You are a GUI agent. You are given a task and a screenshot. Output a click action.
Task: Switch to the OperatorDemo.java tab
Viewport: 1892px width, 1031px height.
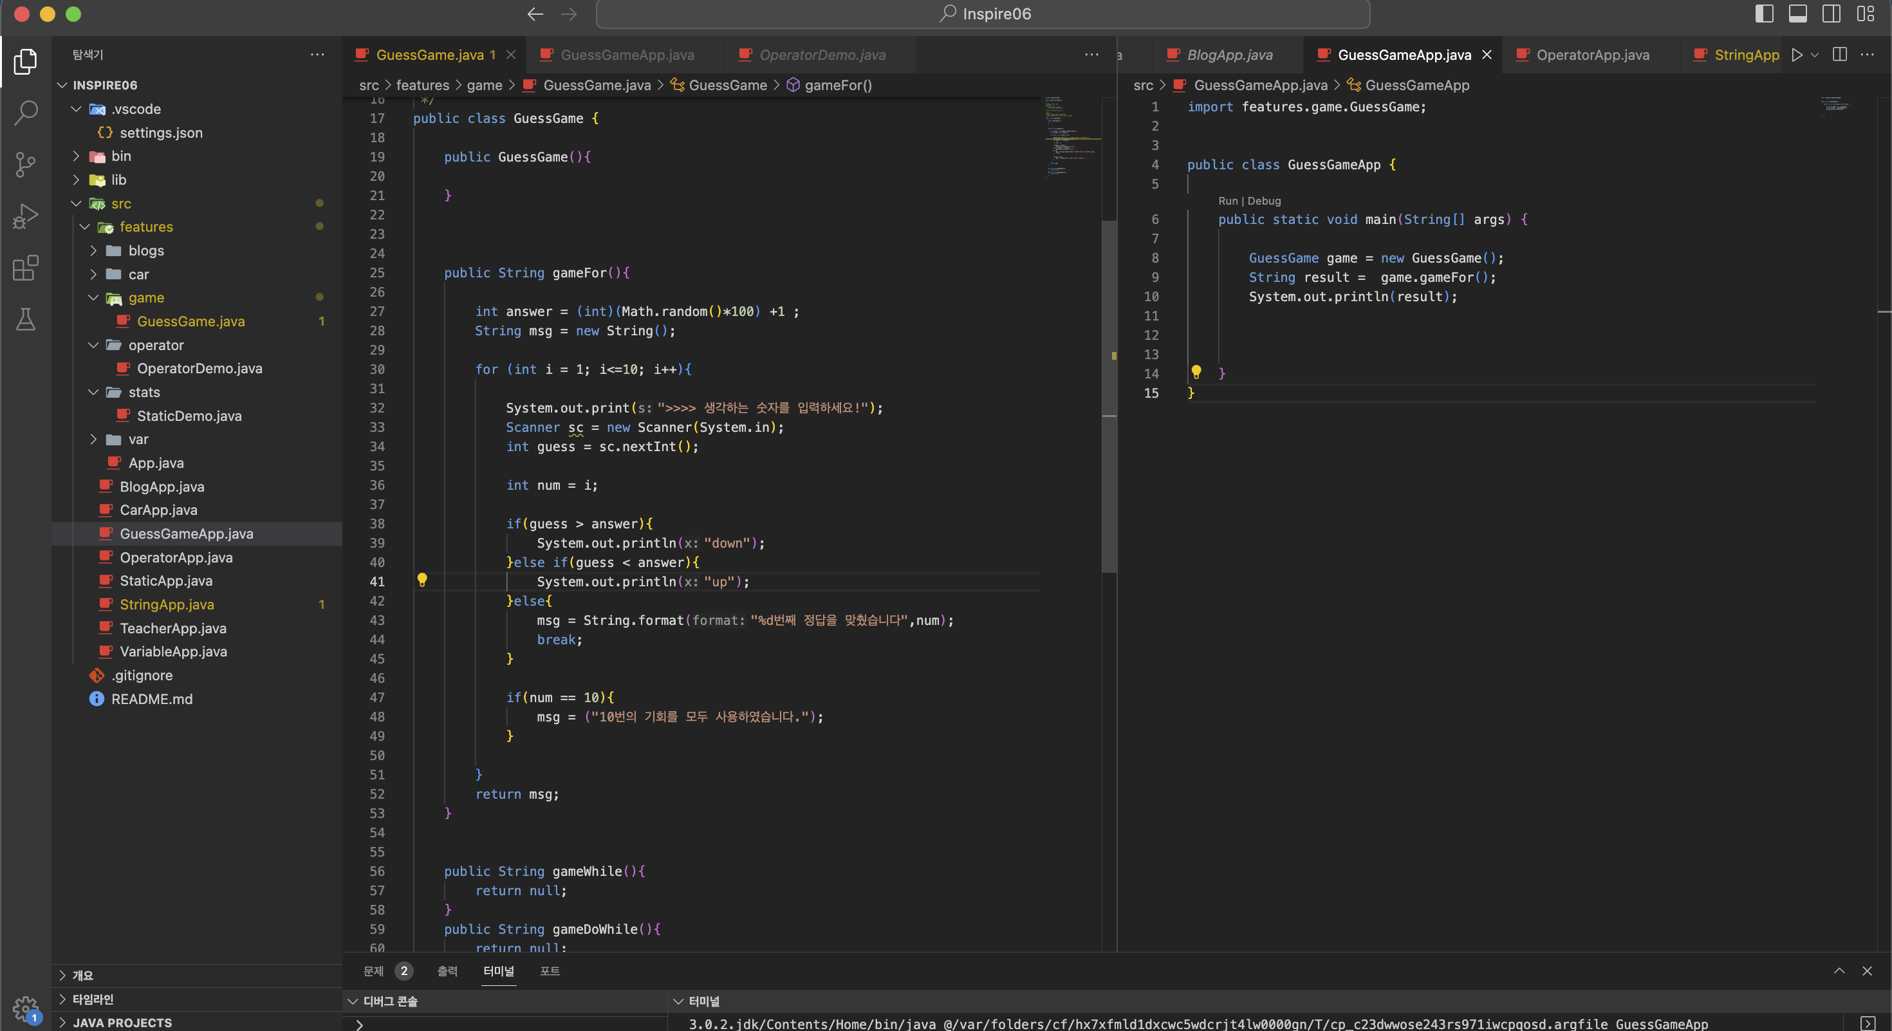(x=821, y=54)
